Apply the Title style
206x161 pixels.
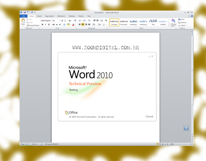(153, 23)
